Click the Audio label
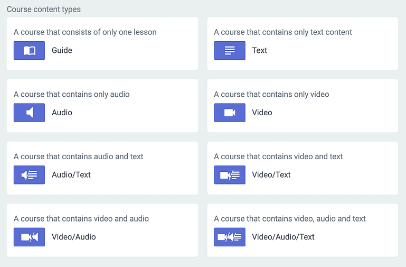Viewport: 406px width, 267px height. click(x=62, y=113)
